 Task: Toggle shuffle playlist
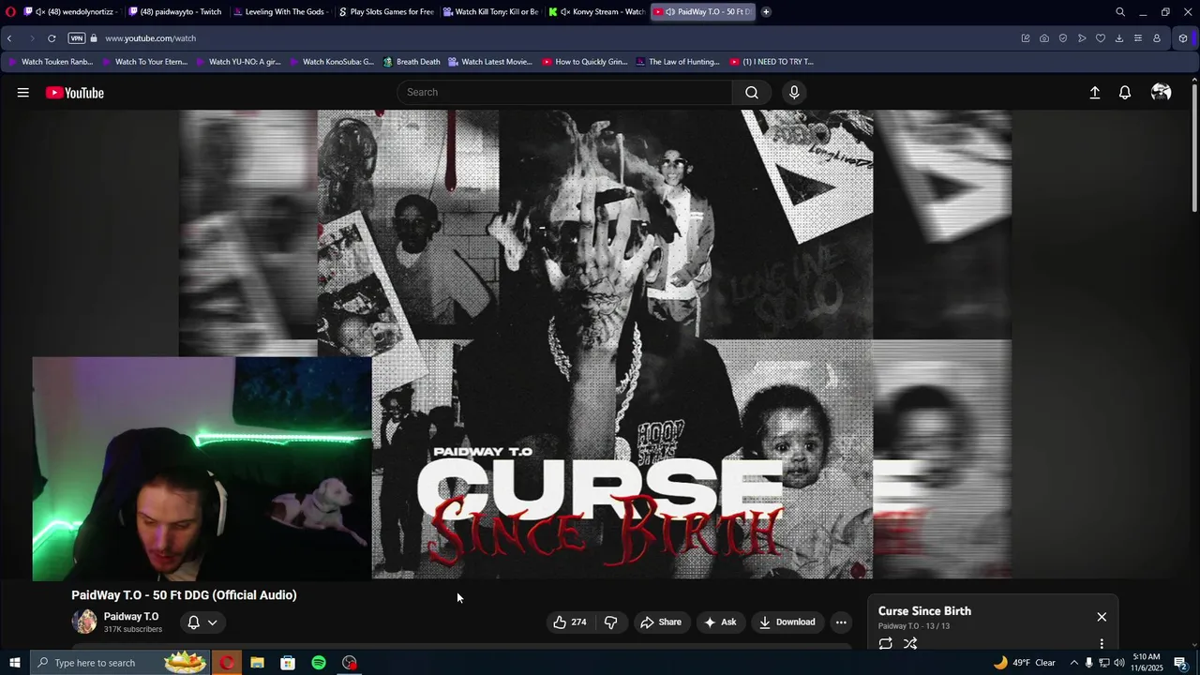coord(910,643)
